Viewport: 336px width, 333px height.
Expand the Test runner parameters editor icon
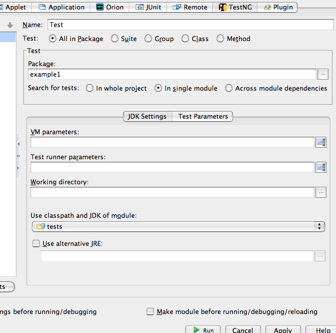pyautogui.click(x=321, y=167)
